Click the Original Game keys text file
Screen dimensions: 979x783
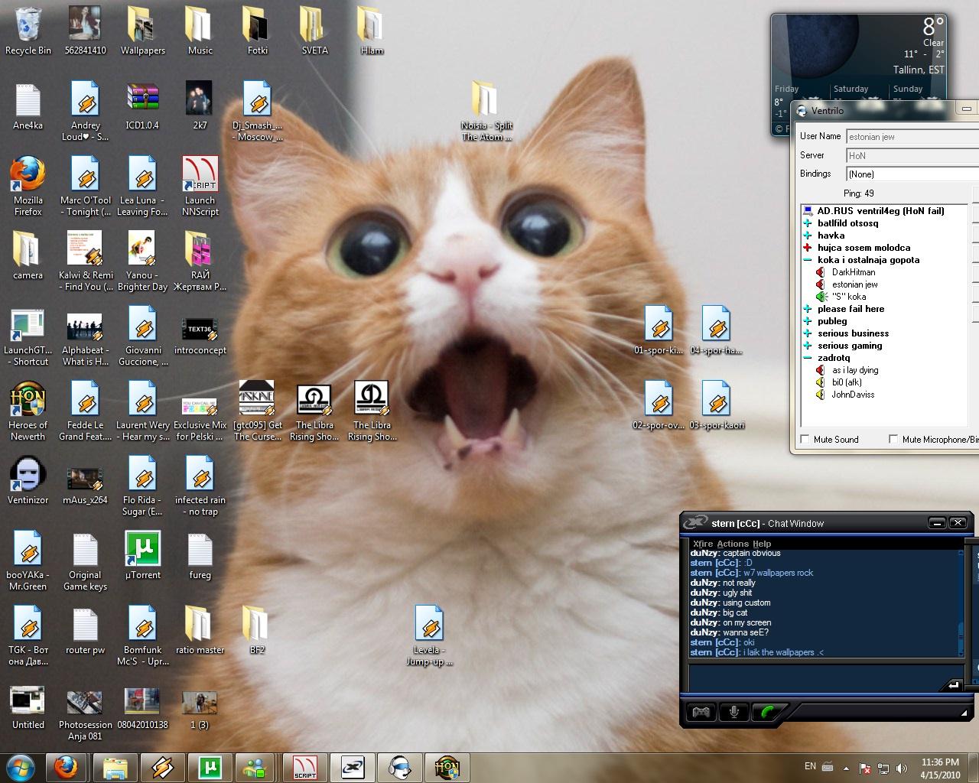86,561
